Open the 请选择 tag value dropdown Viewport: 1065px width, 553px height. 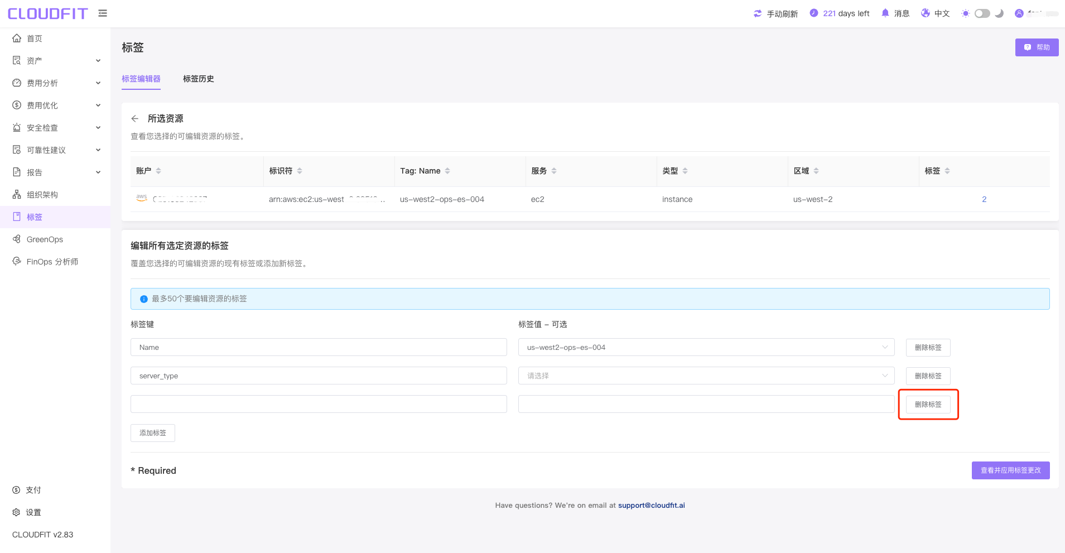click(706, 376)
